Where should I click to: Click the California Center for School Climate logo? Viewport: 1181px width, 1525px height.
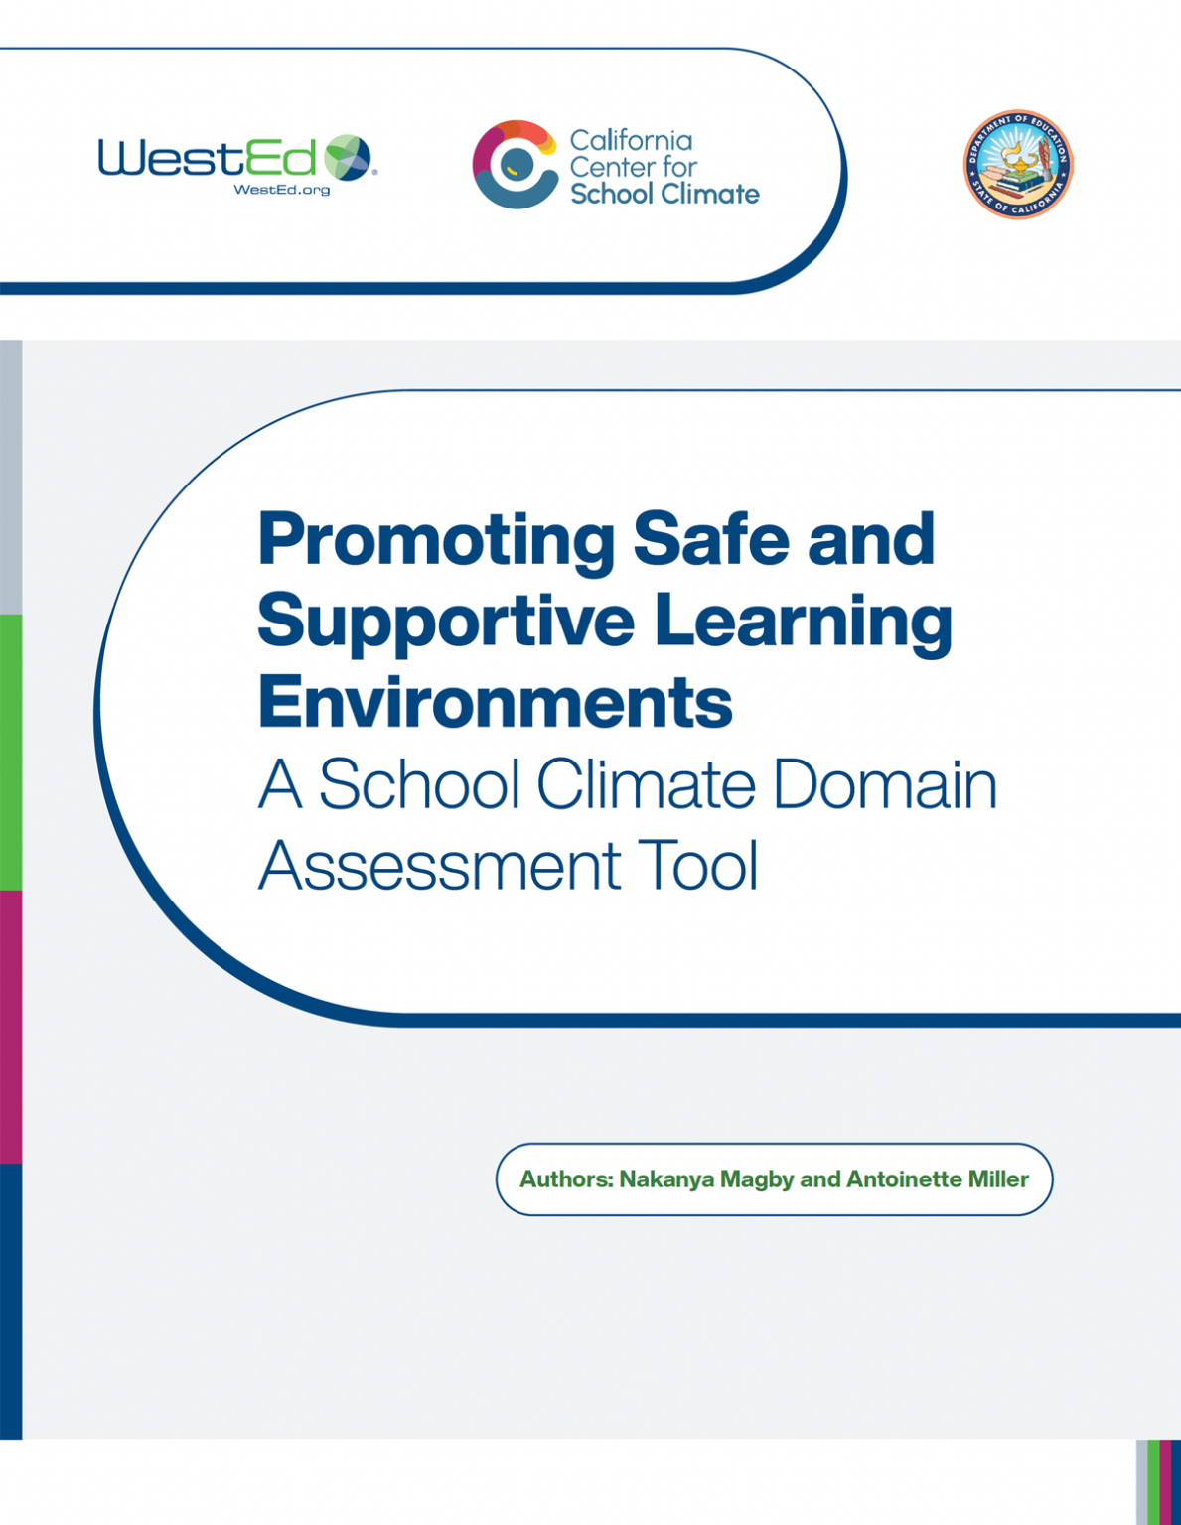616,167
